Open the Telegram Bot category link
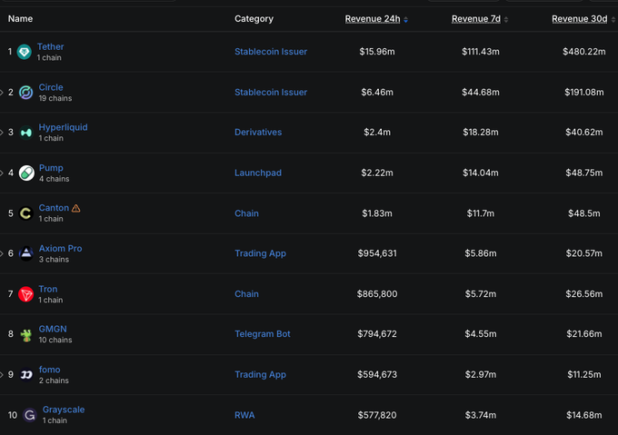 (263, 334)
